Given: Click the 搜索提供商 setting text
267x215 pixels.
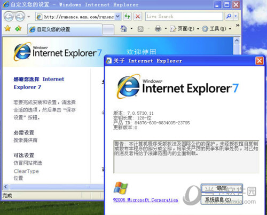Looking at the screenshot, I should [26, 140].
